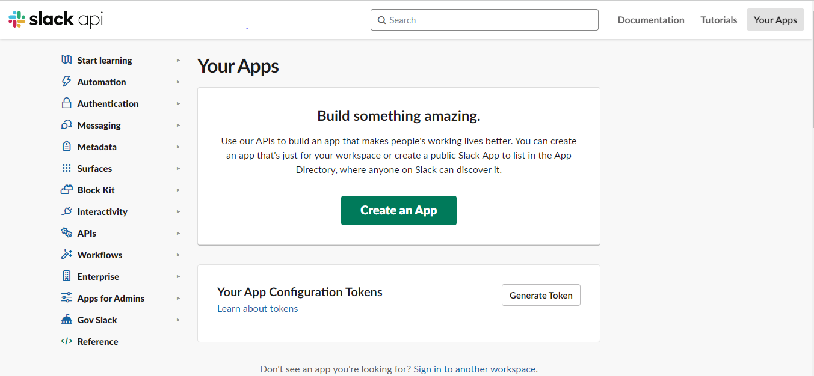Viewport: 814px width, 376px height.
Task: Click the Generate Token button
Action: (541, 295)
